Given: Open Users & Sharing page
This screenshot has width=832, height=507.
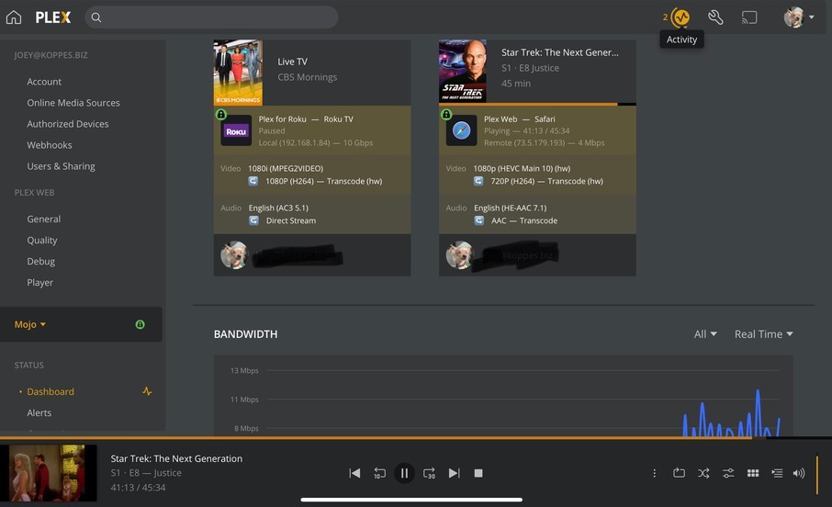Looking at the screenshot, I should click(x=61, y=166).
